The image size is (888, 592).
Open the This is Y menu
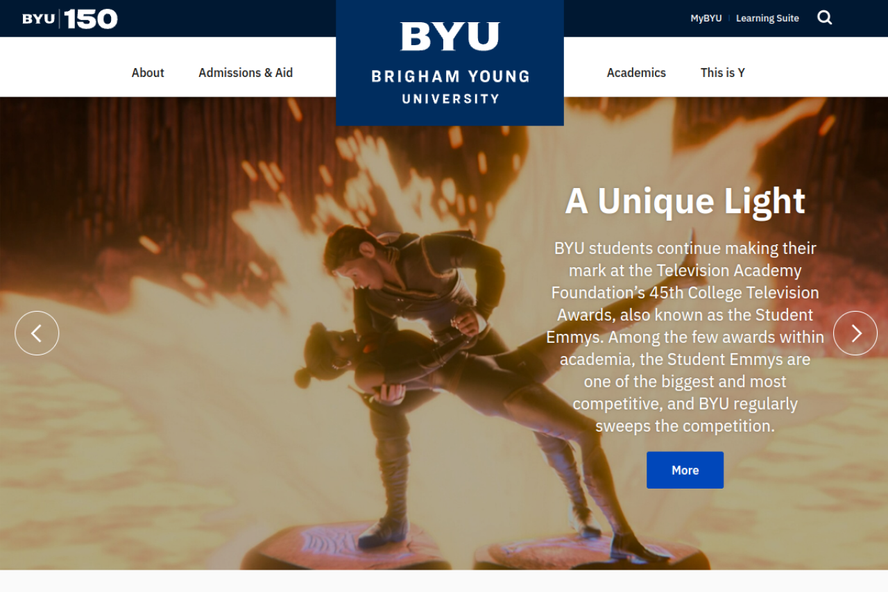click(x=723, y=72)
